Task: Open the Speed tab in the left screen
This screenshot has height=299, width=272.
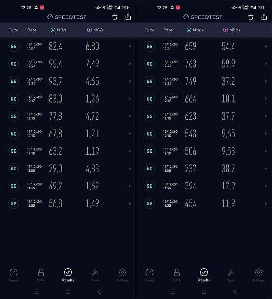Action: point(14,275)
